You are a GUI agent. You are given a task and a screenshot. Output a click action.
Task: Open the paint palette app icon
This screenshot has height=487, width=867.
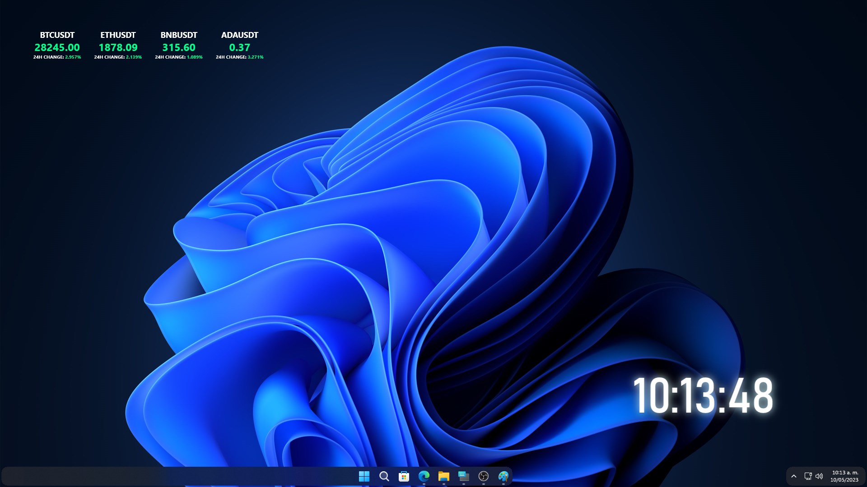click(503, 476)
